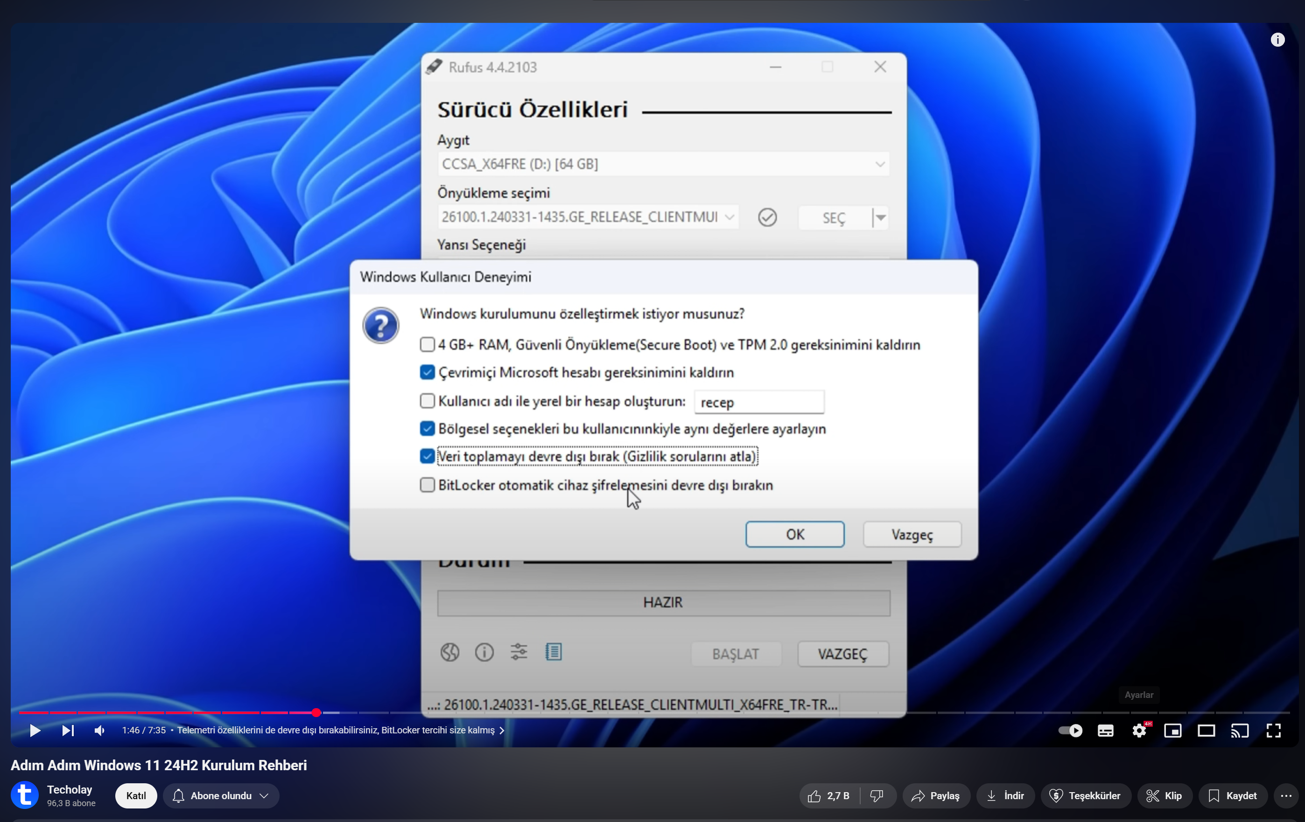Check the BitLocker encryption disable box
The height and width of the screenshot is (822, 1305).
[428, 485]
